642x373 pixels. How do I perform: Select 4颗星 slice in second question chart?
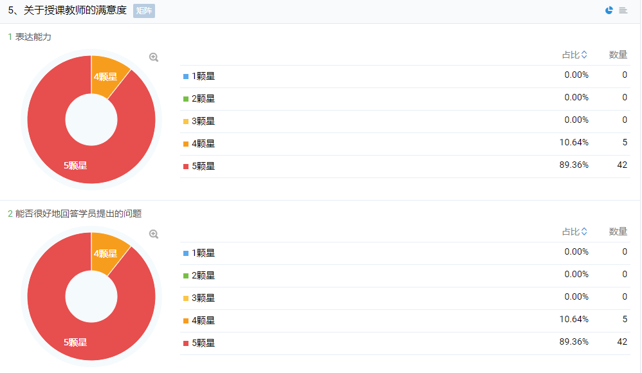(105, 253)
